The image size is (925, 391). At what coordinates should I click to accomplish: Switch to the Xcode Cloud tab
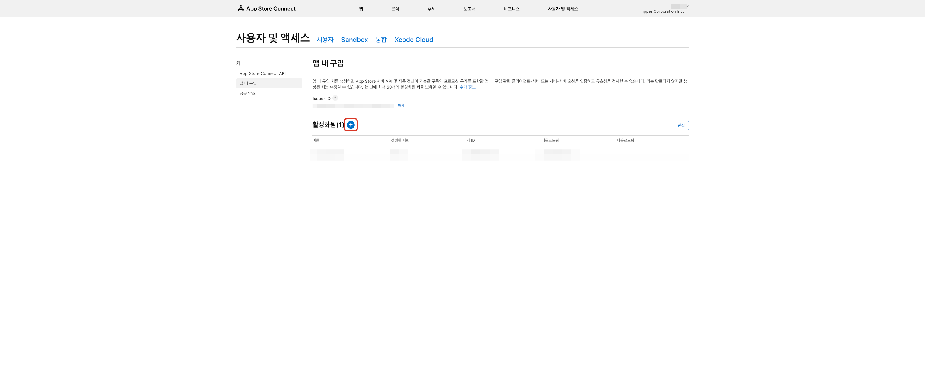coord(414,40)
